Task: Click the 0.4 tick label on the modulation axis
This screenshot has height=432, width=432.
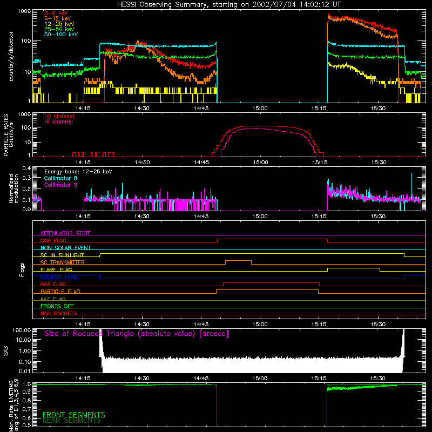Action: pyautogui.click(x=26, y=168)
